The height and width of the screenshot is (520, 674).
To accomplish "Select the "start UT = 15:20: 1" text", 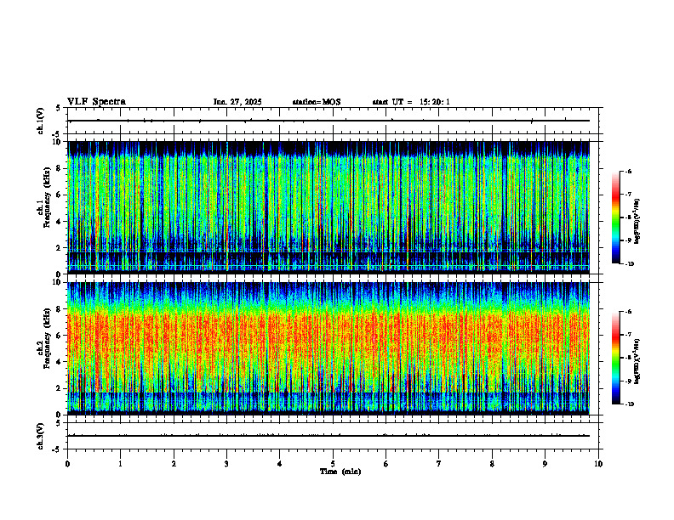I will tap(411, 102).
